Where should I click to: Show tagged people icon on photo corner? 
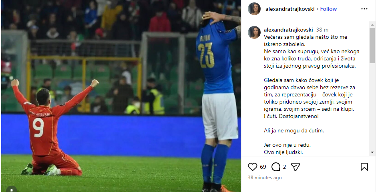[x=11, y=189]
